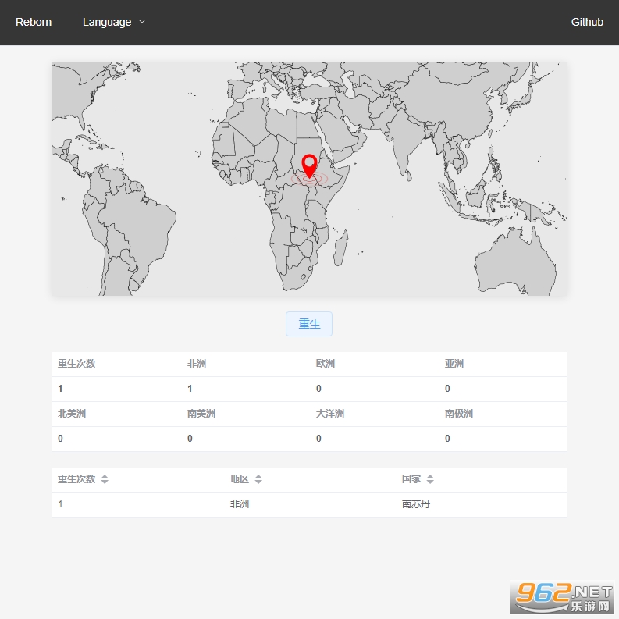Click the 非洲 region cell in table row
619x619 pixels.
240,504
